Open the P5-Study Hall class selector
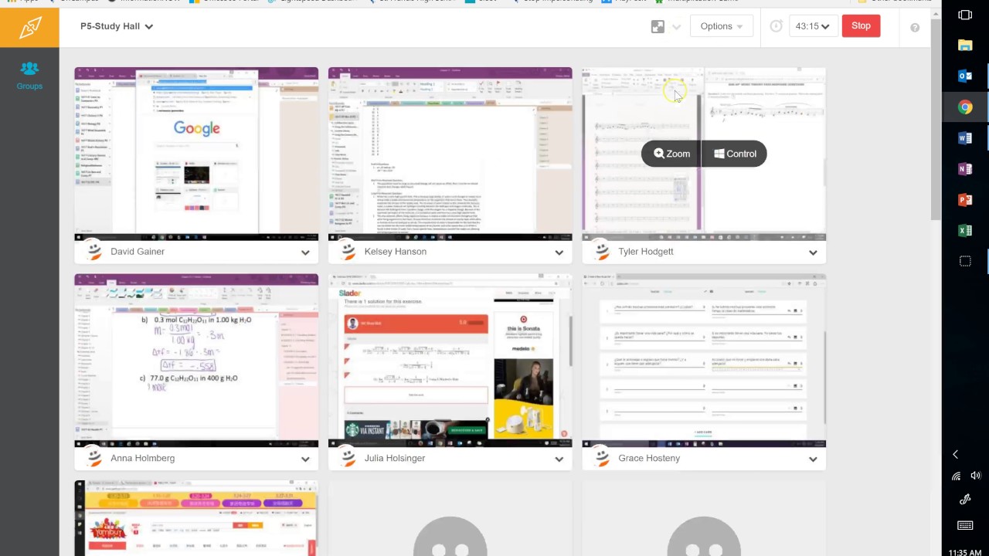The image size is (989, 556). pyautogui.click(x=117, y=26)
